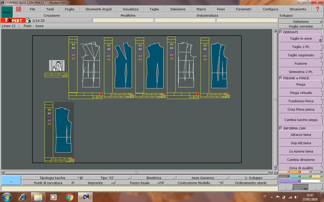
Task: Click the Tipologia tacche option
Action: click(x=52, y=178)
